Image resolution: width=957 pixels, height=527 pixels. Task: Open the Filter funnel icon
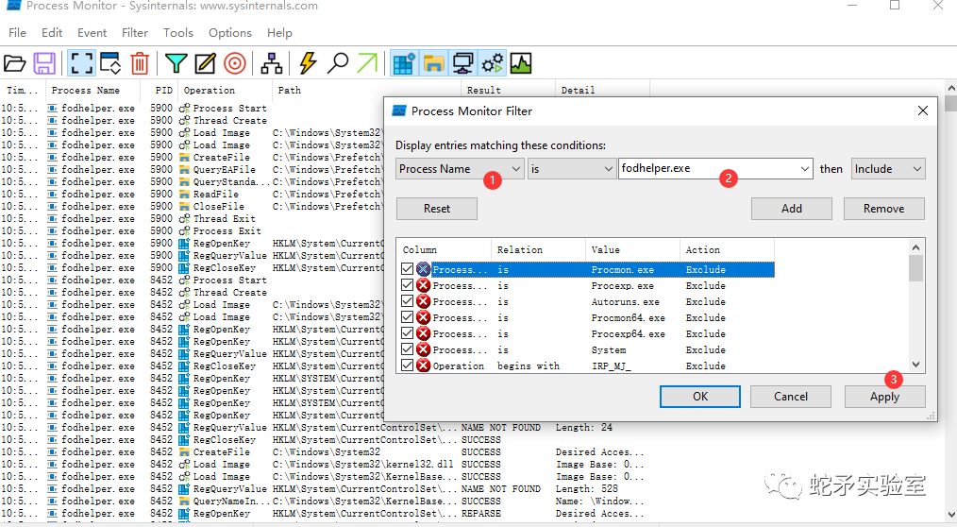pyautogui.click(x=176, y=63)
